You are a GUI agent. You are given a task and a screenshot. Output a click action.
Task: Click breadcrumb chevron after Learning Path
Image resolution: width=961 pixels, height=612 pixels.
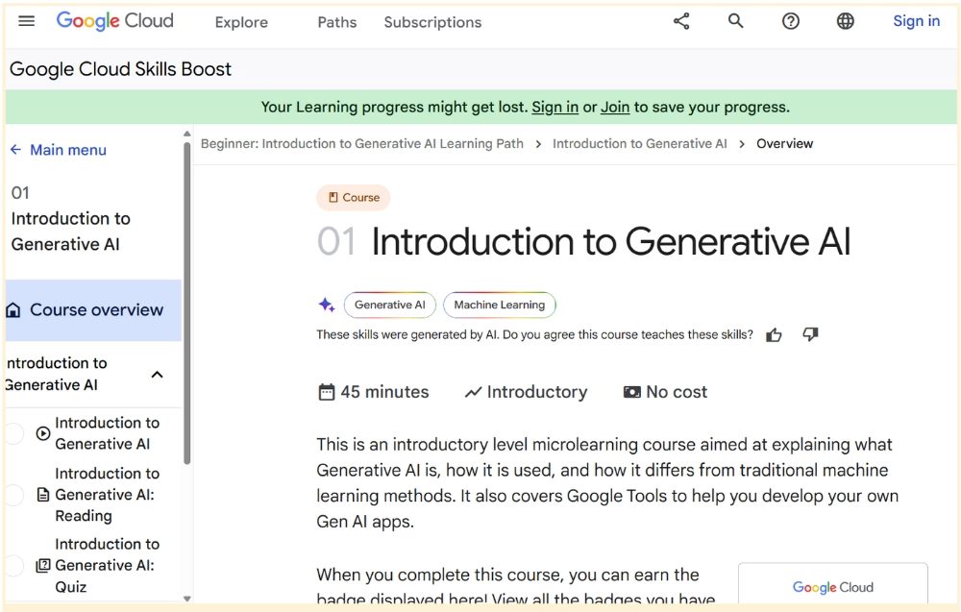pyautogui.click(x=538, y=144)
